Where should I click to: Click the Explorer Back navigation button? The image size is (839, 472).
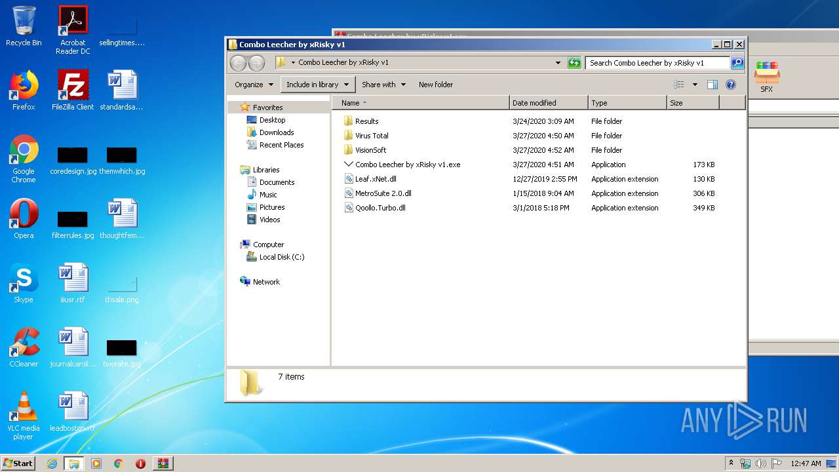pos(238,63)
